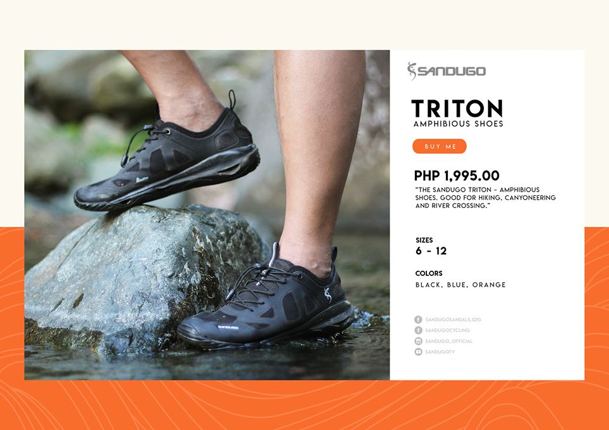
Task: Click the PHP 1,995.00 price
Action: point(457,176)
